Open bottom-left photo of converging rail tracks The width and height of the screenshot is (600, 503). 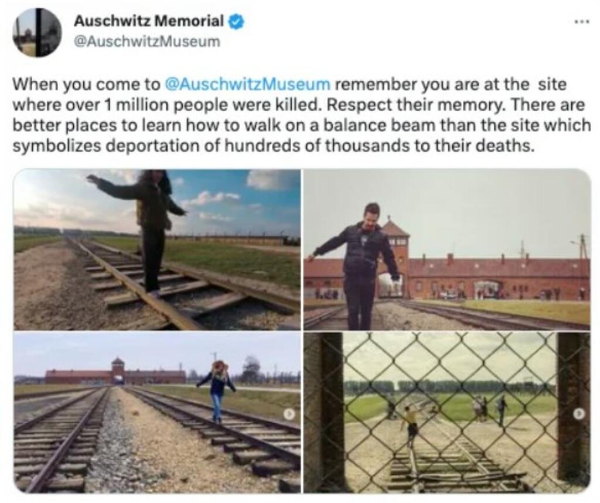pyautogui.click(x=157, y=413)
